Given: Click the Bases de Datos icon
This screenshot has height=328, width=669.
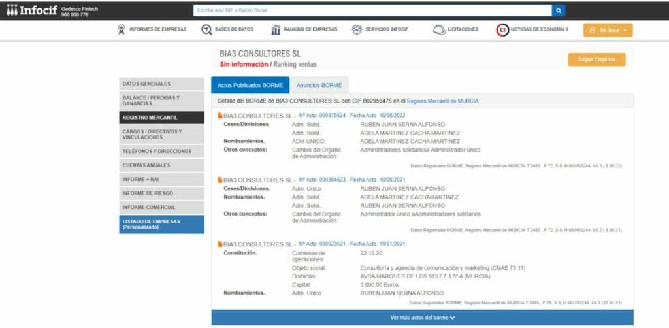Looking at the screenshot, I should coord(206,29).
